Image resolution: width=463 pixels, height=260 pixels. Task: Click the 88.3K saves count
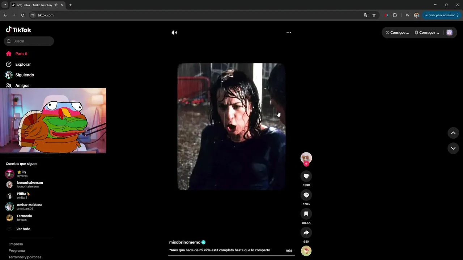pos(306,223)
